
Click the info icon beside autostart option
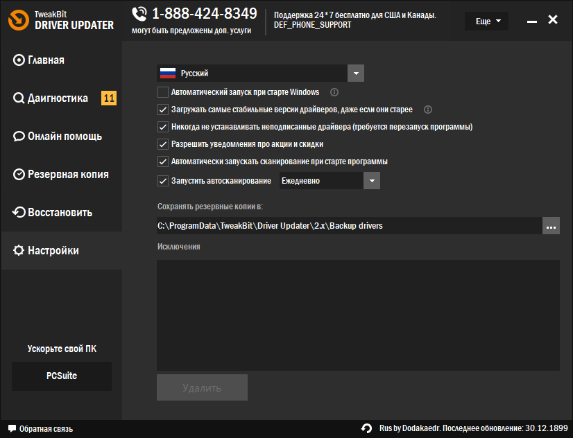tap(334, 92)
